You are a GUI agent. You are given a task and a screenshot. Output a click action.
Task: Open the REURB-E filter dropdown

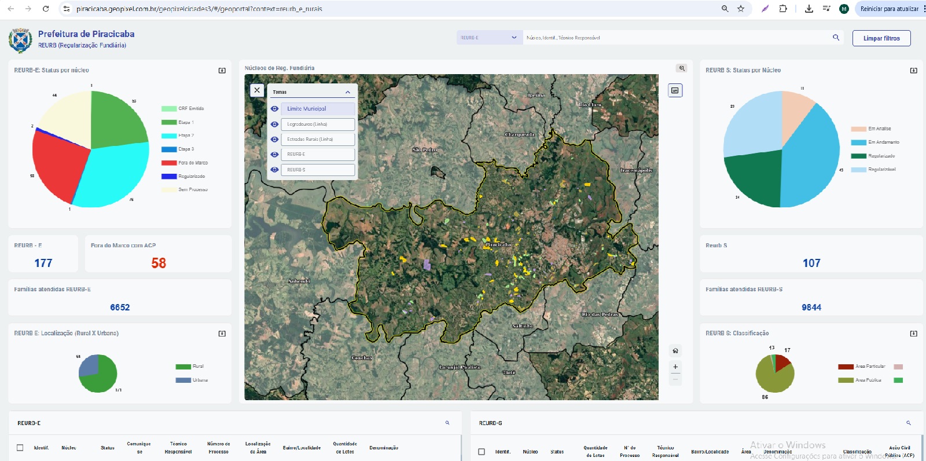490,38
